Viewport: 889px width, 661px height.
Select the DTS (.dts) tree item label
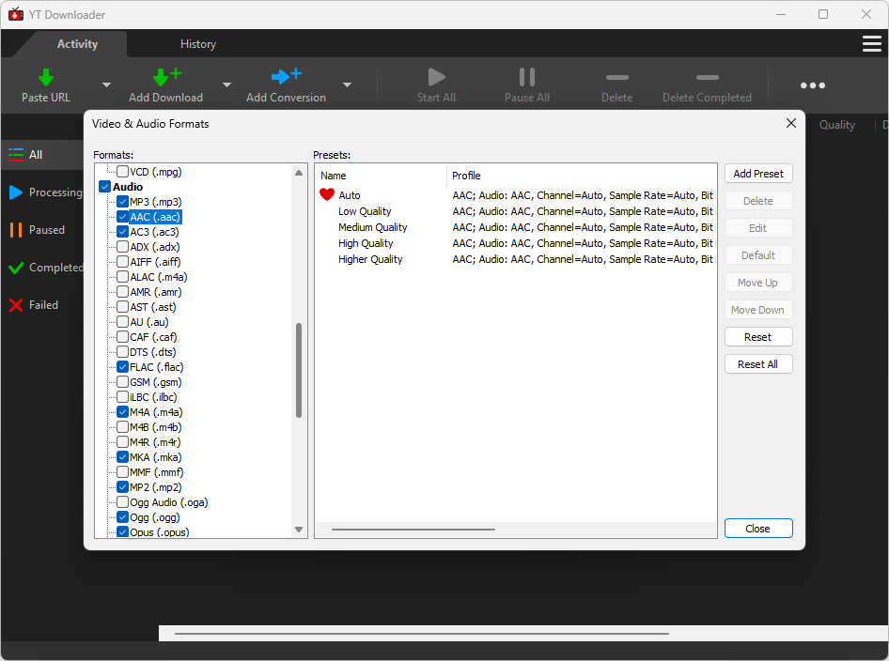tap(152, 352)
